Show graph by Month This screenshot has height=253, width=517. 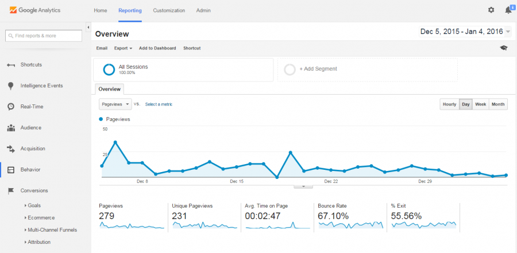498,104
